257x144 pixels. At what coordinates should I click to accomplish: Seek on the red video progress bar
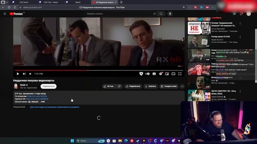(x=99, y=70)
